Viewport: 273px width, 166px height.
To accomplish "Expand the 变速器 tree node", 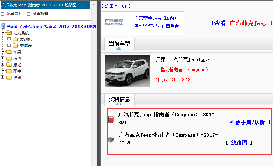I will tap(9, 45).
